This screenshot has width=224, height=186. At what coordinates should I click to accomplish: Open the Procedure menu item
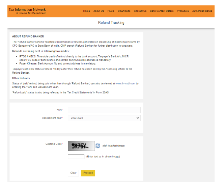click(x=183, y=11)
